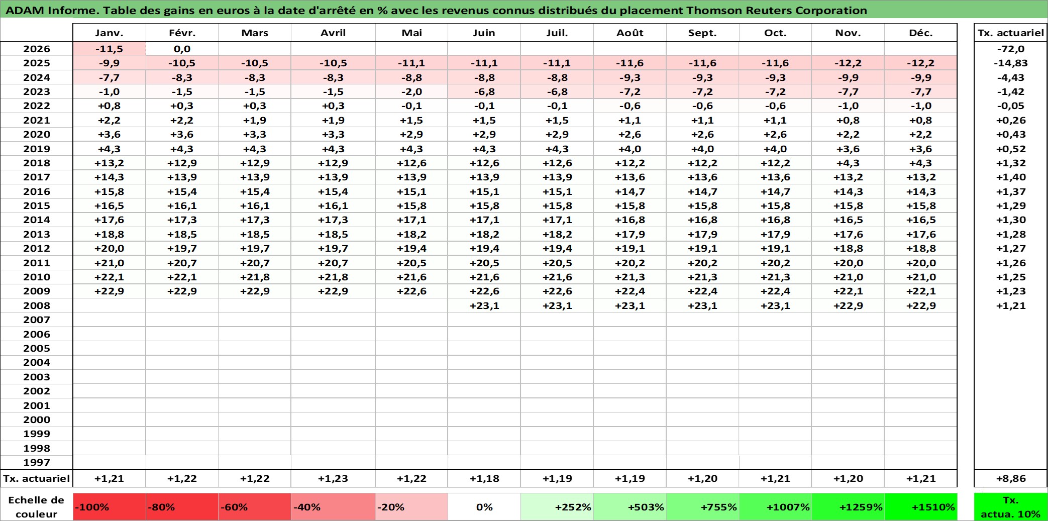The width and height of the screenshot is (1048, 521).
Task: Click the year label '2026'
Action: 37,49
